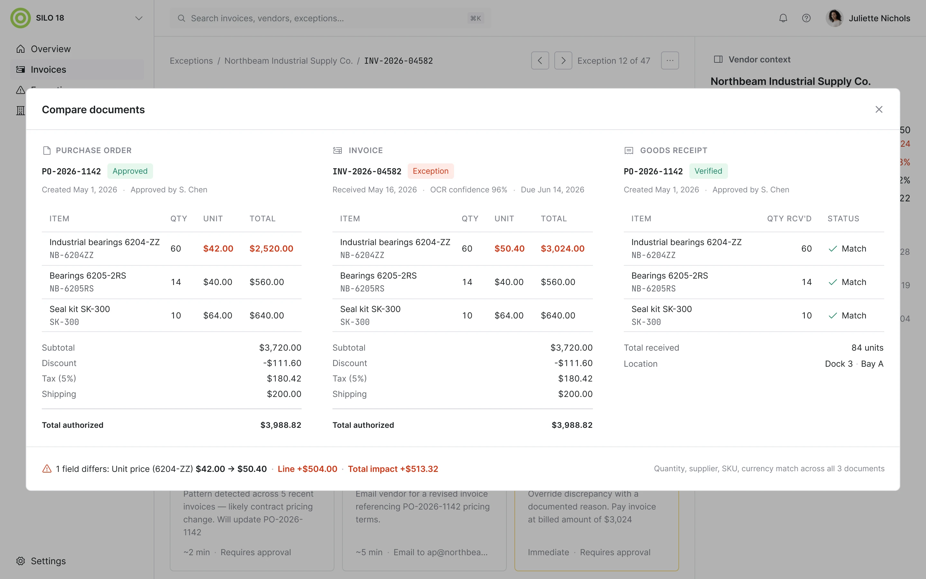Click the Invoice header icon
Image resolution: width=926 pixels, height=579 pixels.
click(337, 151)
